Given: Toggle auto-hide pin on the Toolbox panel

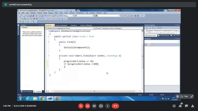Looking at the screenshot, I should point(41,25).
